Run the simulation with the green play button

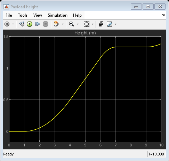tap(30, 24)
